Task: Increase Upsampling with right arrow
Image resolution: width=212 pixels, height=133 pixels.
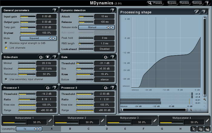Action: coord(39,129)
